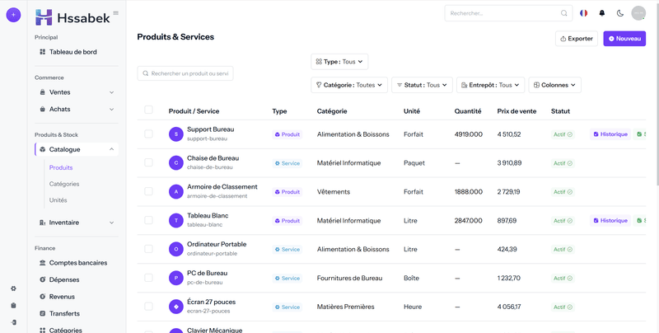Click the purple plus icon in left rail
This screenshot has height=333, width=659.
(x=13, y=16)
